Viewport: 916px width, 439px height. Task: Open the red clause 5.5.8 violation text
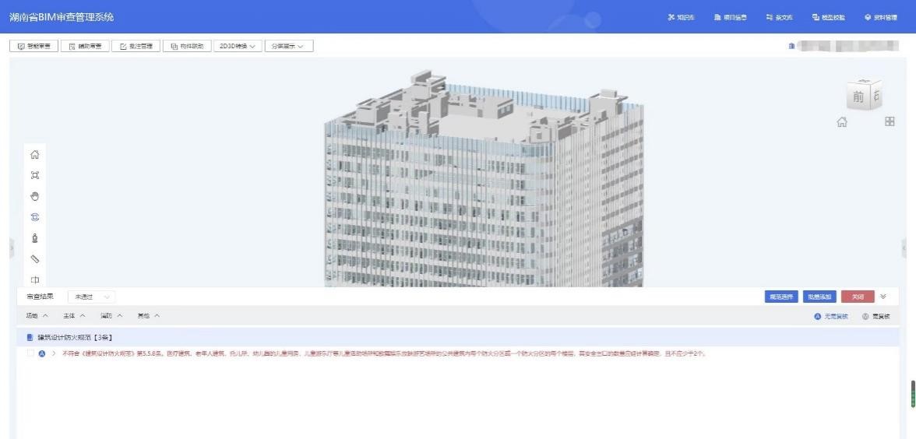point(384,353)
